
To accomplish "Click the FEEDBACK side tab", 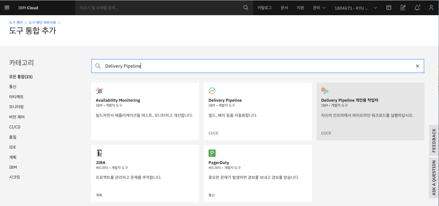I will point(434,140).
